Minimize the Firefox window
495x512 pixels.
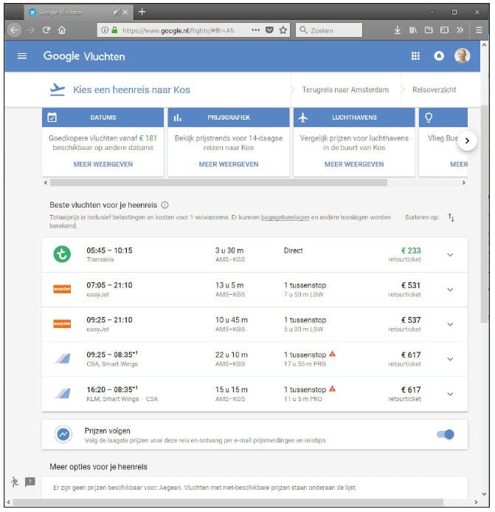(432, 13)
